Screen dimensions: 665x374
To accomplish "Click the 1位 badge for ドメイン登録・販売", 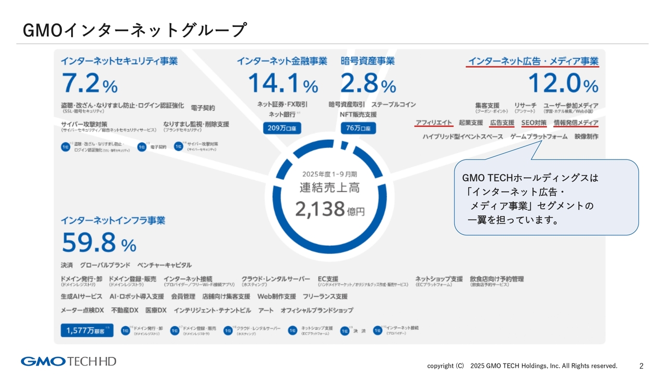I will click(176, 330).
